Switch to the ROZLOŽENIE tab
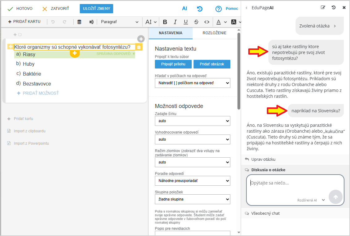 [215, 33]
